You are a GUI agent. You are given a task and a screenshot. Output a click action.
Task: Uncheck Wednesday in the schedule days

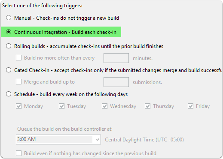point(104,106)
